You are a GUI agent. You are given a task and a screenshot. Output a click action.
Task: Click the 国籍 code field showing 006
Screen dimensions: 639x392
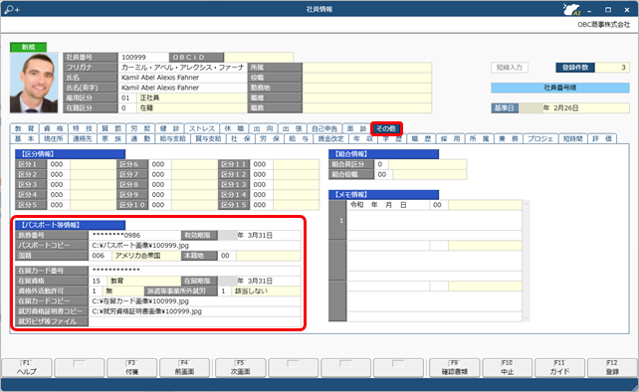click(100, 256)
